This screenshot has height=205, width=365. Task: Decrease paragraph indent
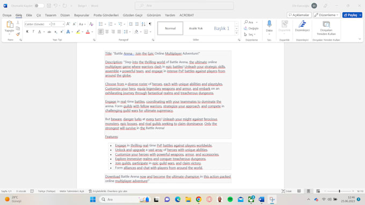point(130,24)
